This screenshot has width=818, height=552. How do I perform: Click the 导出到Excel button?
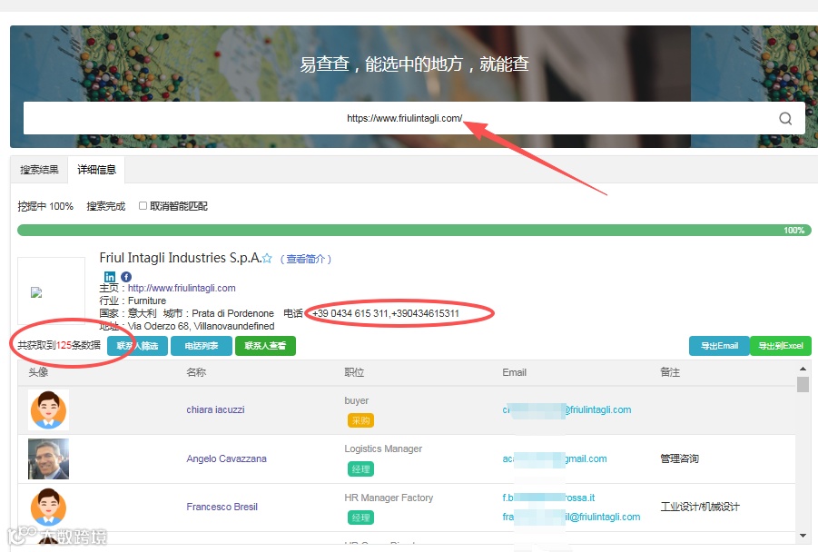pos(781,346)
